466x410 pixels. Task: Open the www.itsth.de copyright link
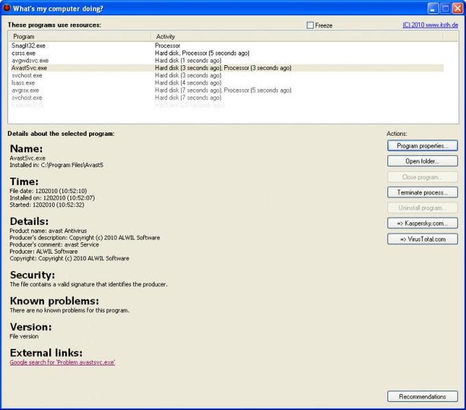[430, 25]
